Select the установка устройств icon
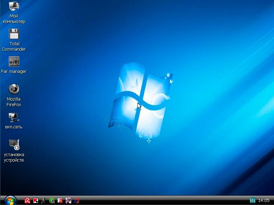This screenshot has height=205, width=274. tap(14, 145)
